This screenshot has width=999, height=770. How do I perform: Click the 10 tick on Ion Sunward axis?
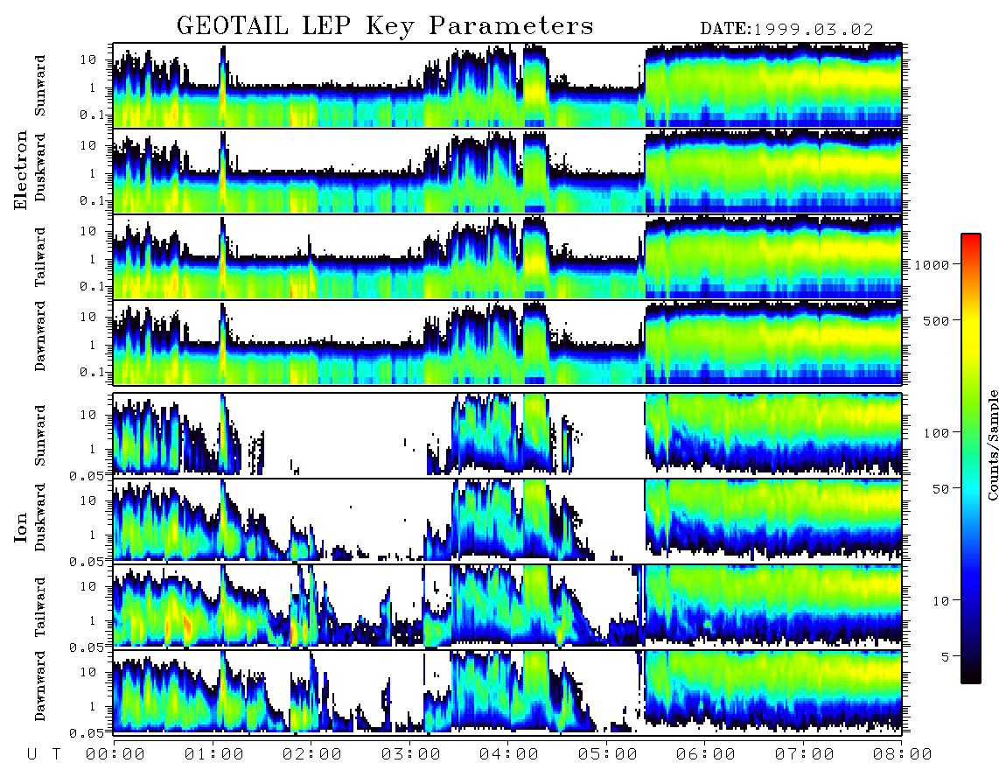click(88, 415)
